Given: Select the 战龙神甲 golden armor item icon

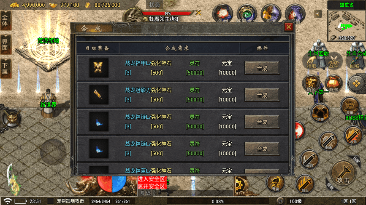Looking at the screenshot, I should click(x=99, y=68).
